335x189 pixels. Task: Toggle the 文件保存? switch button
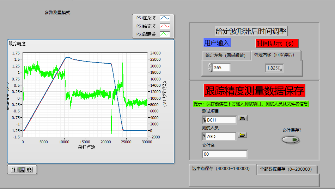tap(291, 140)
